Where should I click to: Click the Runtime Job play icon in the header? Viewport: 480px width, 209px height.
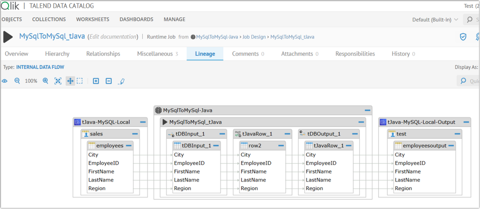click(8, 37)
